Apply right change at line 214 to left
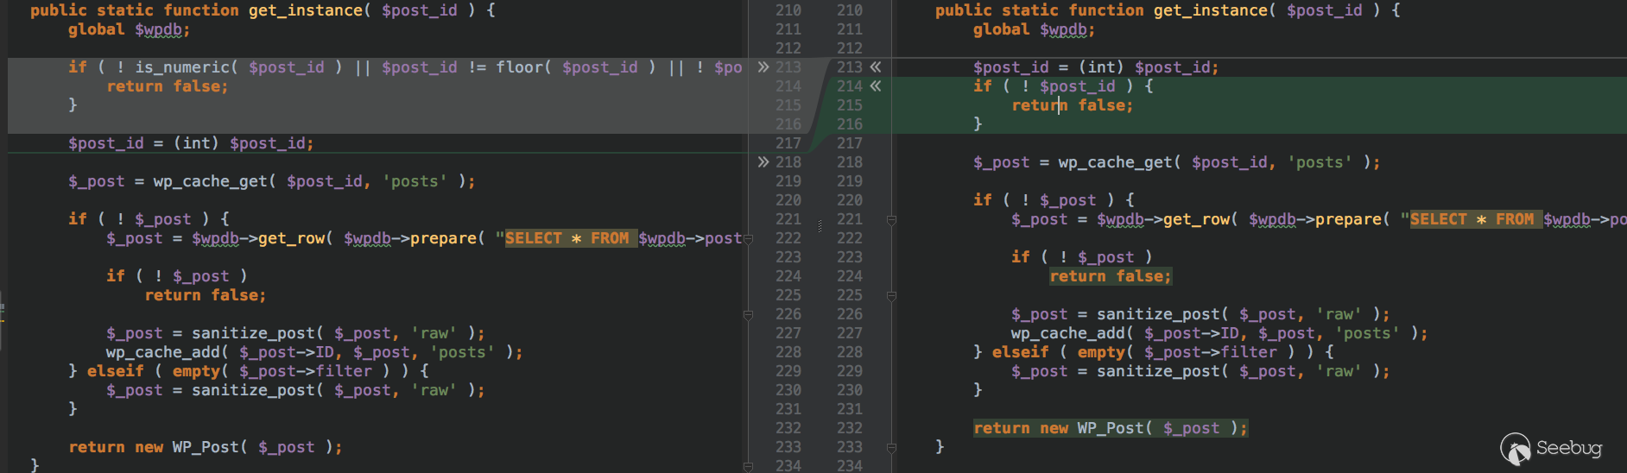 point(876,85)
